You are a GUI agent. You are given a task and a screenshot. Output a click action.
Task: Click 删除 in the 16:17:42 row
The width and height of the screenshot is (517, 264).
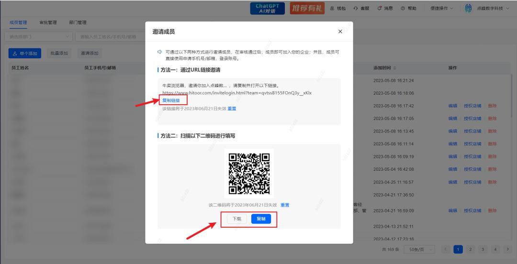492,106
